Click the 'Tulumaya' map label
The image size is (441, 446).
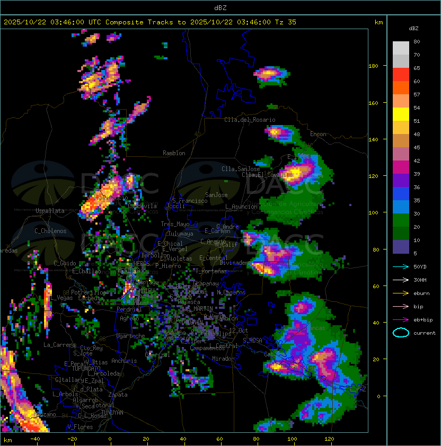click(181, 234)
